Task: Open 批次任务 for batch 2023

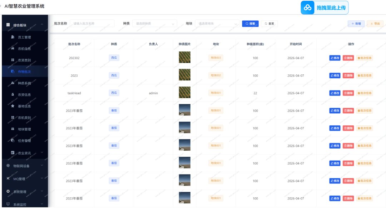Action: pyautogui.click(x=364, y=75)
